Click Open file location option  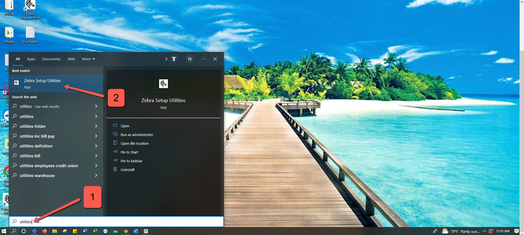(x=134, y=143)
